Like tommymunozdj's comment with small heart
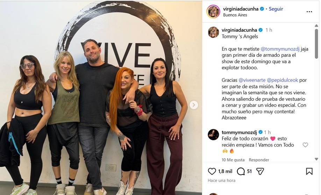 (x=305, y=145)
